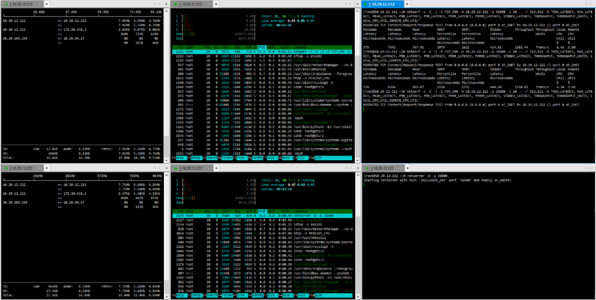The image size is (596, 300).
Task: Click scroll-up arrow in 10.29.12.212 htop pane
Action: click(357, 10)
